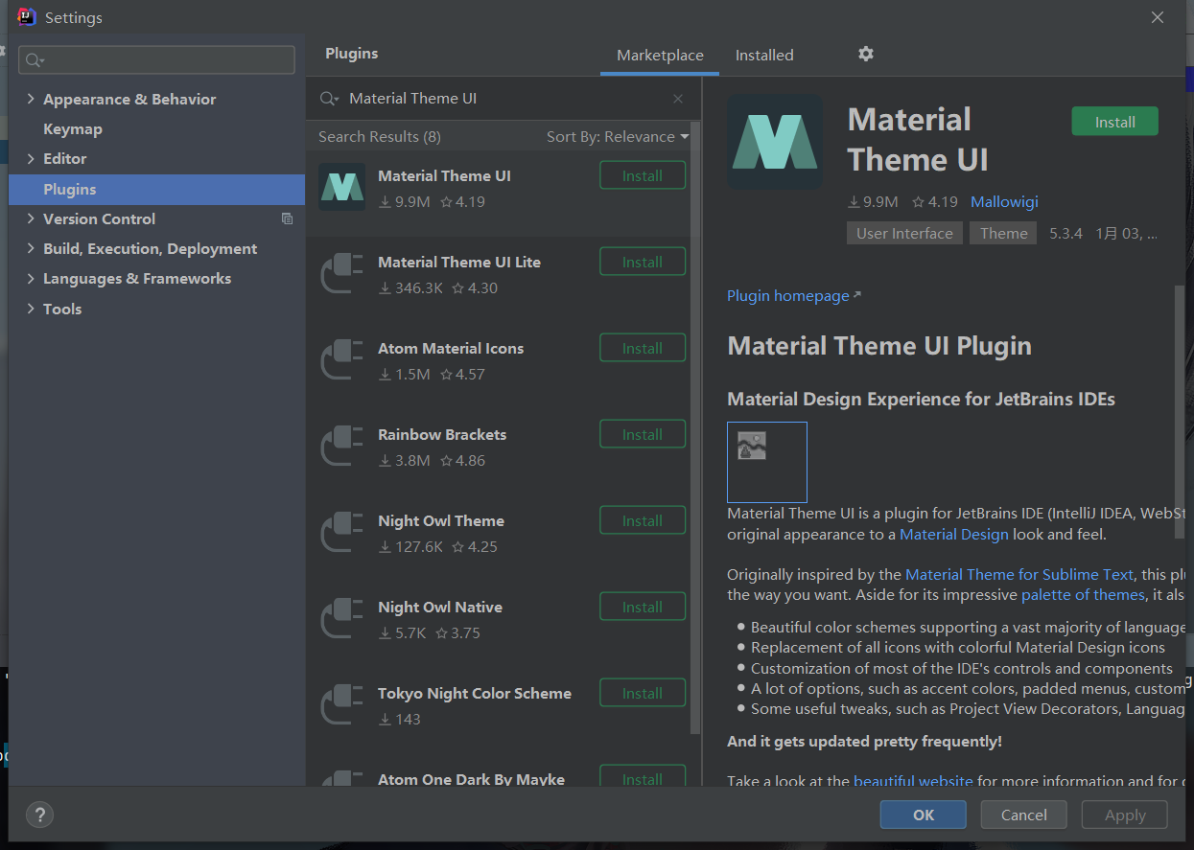This screenshot has width=1194, height=850.
Task: Click the Material Theme UI Lite plug icon
Action: (x=341, y=273)
